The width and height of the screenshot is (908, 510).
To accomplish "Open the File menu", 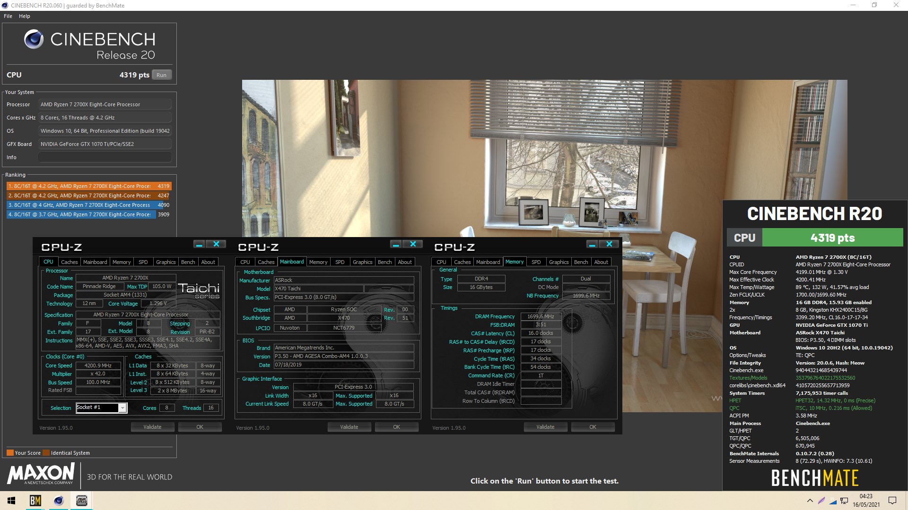I will (8, 16).
